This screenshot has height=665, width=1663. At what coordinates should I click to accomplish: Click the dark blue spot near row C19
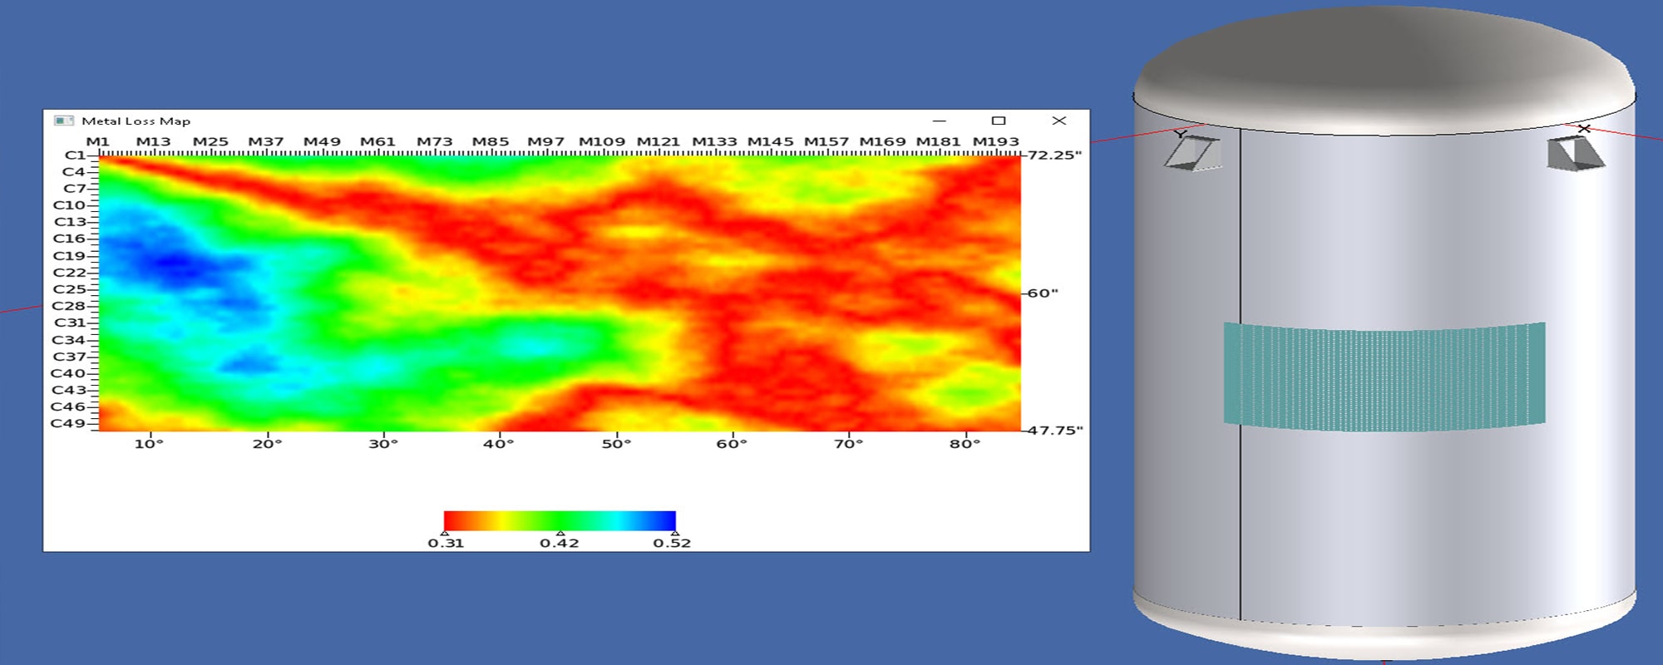point(175,263)
